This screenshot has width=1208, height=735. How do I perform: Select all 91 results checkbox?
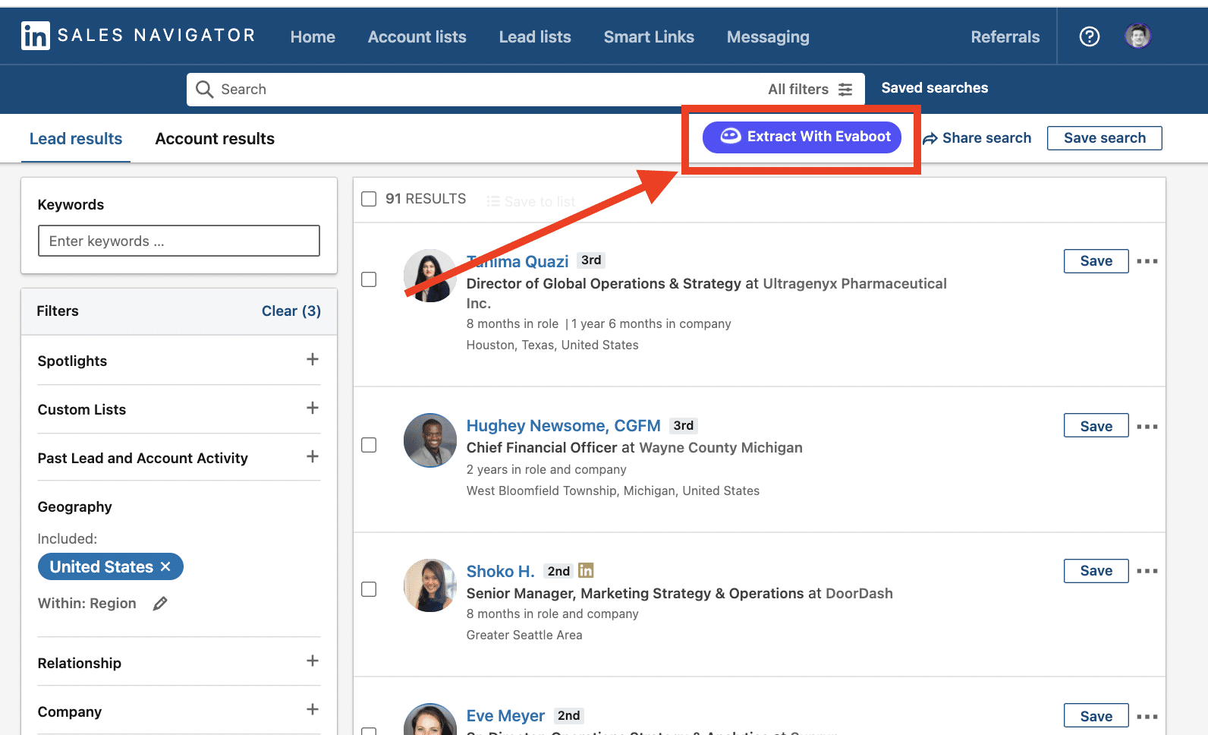click(369, 199)
